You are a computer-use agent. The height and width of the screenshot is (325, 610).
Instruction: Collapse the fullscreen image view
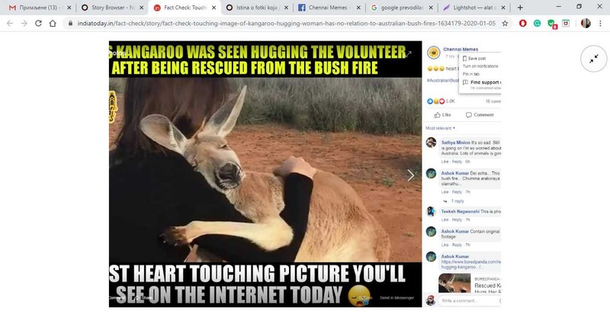(x=594, y=59)
